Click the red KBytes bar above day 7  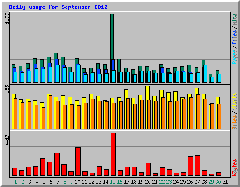coord(57,165)
